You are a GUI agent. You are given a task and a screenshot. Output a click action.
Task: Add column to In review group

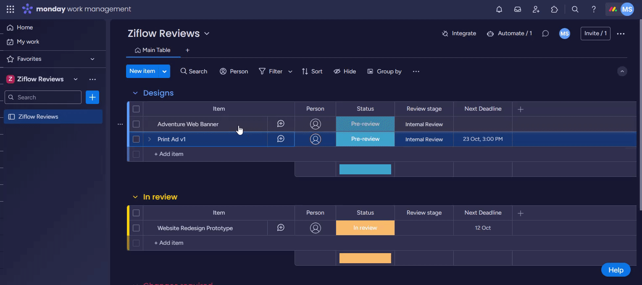[x=521, y=213]
